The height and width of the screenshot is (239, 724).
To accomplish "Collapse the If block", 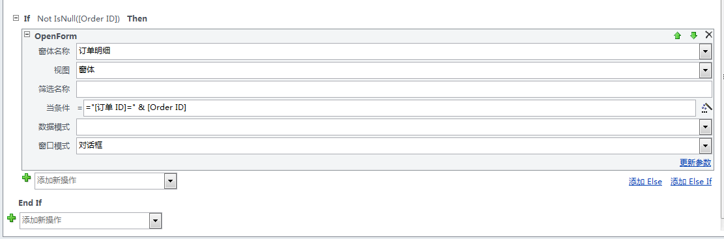I will pos(16,18).
